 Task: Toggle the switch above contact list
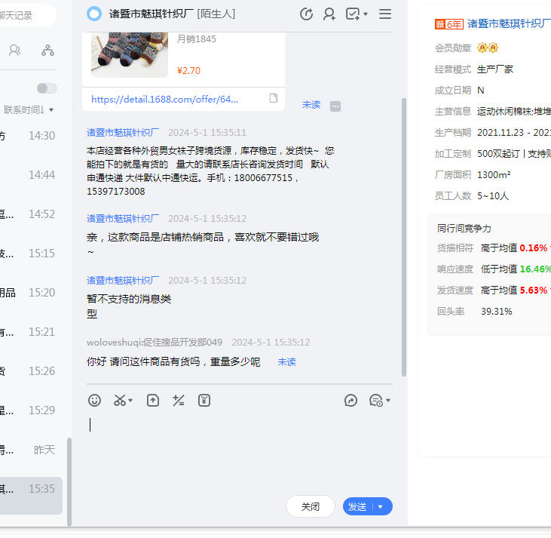point(47,88)
